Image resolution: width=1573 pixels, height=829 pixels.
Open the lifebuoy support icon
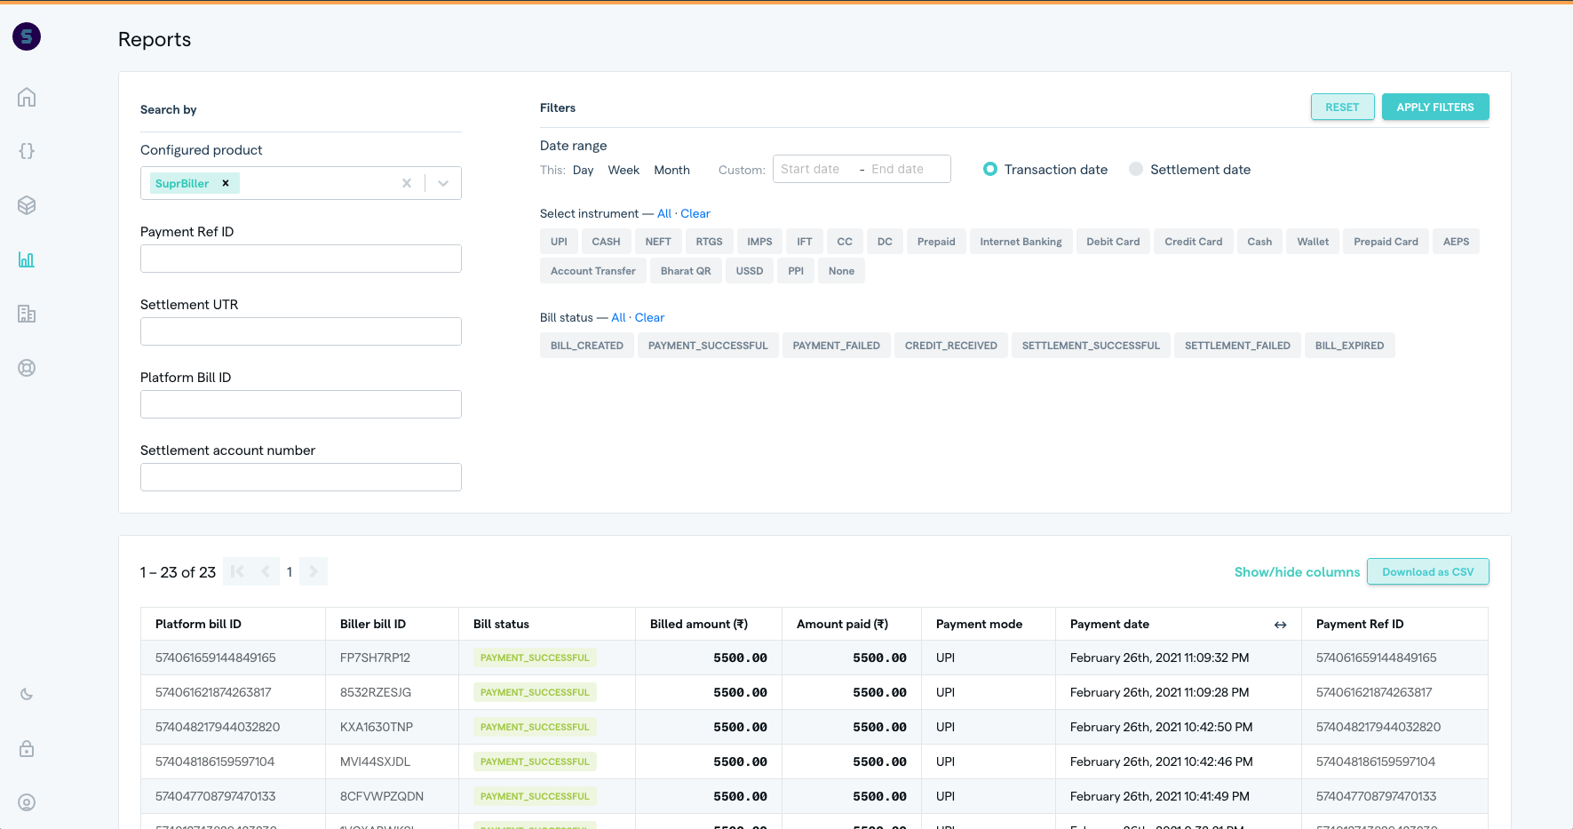tap(27, 368)
